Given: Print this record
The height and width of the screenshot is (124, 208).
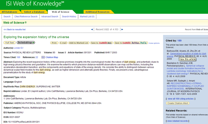Looking at the screenshot, I should click(x=54, y=43).
